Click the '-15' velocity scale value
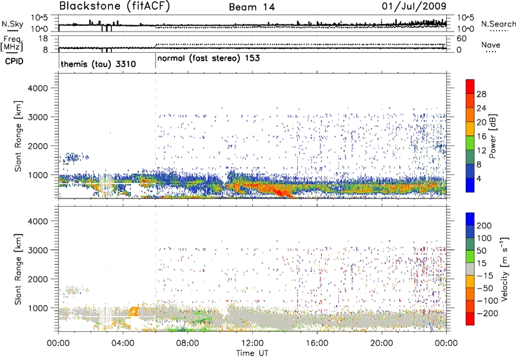Viewport: 516px width, 357px height. [x=484, y=276]
